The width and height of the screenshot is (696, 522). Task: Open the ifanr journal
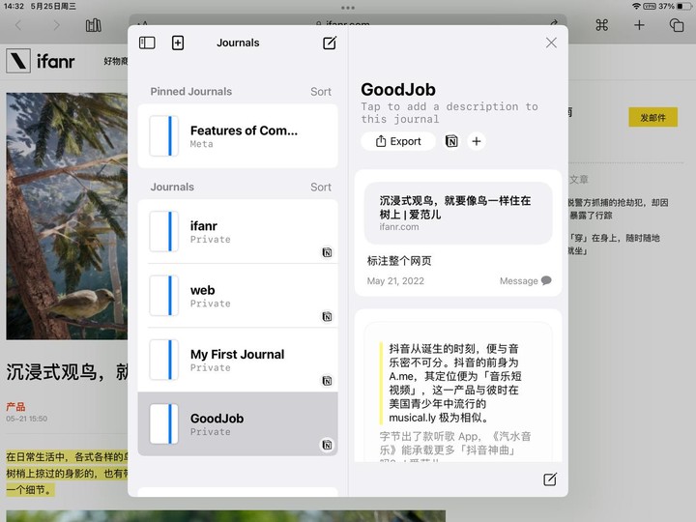238,231
